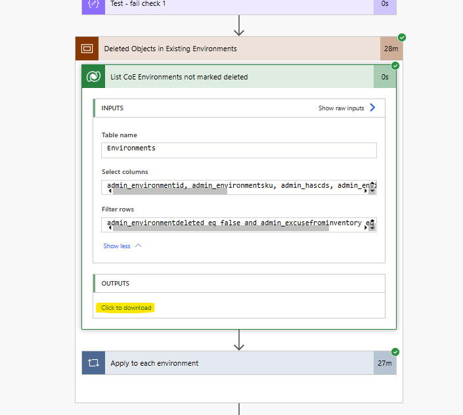Click success checkmark on Apply to each environment
The height and width of the screenshot is (415, 463).
pyautogui.click(x=395, y=352)
